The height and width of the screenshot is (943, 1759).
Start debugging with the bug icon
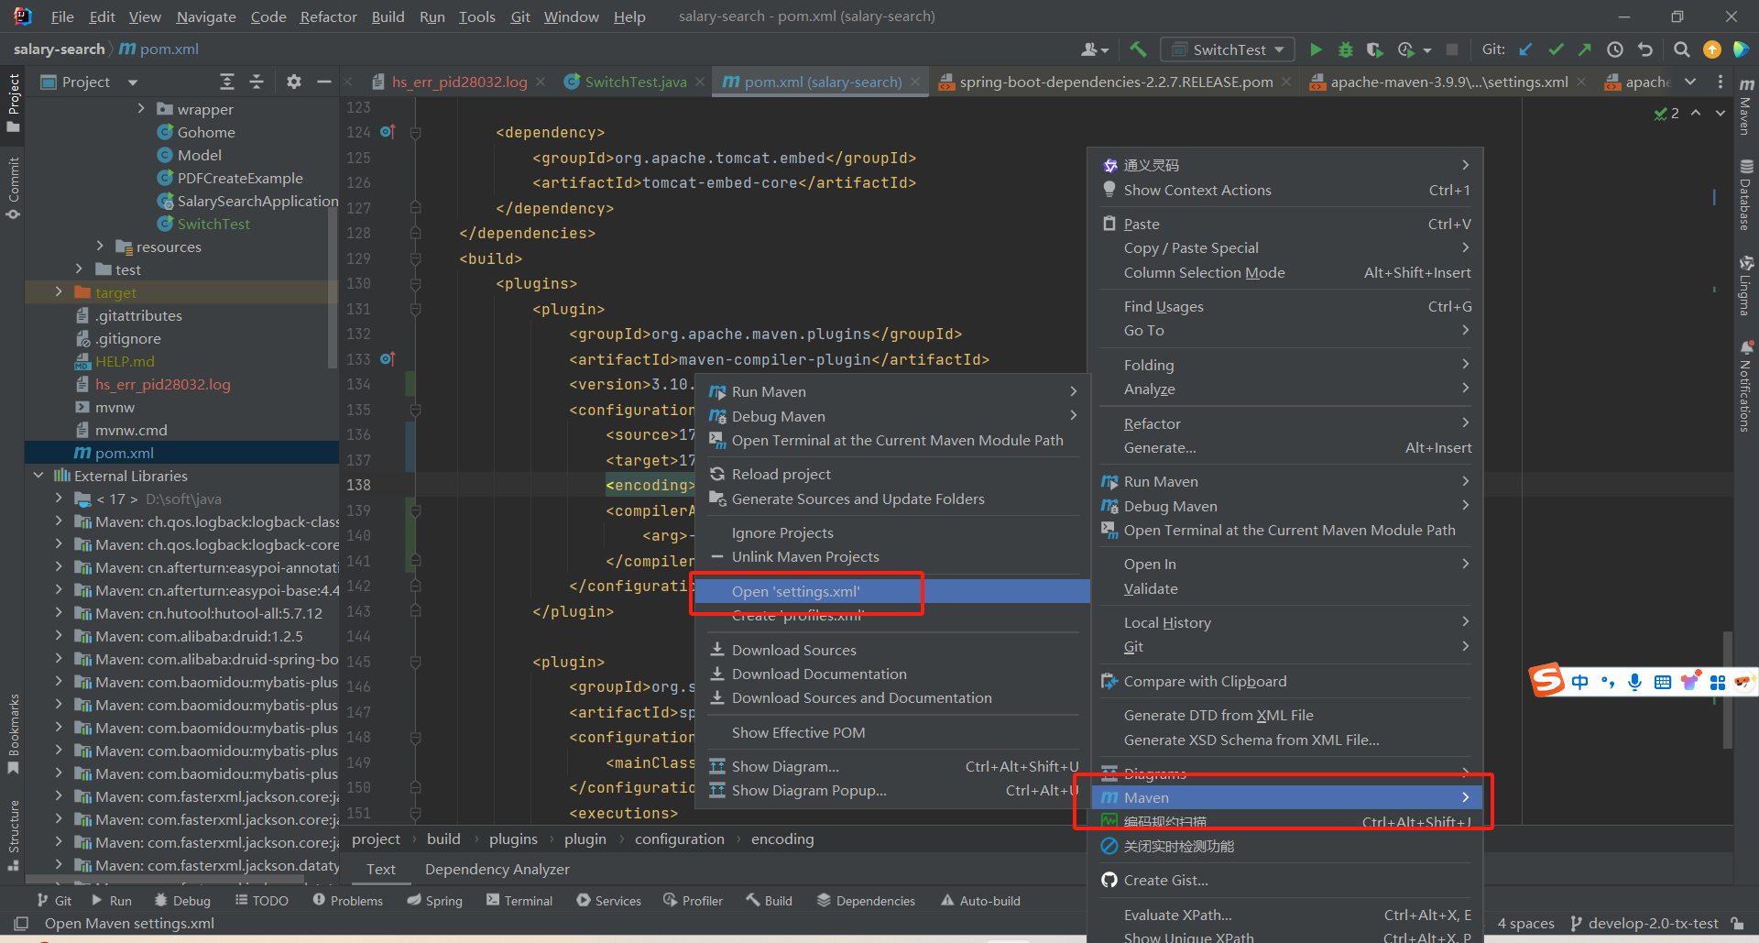tap(1345, 49)
